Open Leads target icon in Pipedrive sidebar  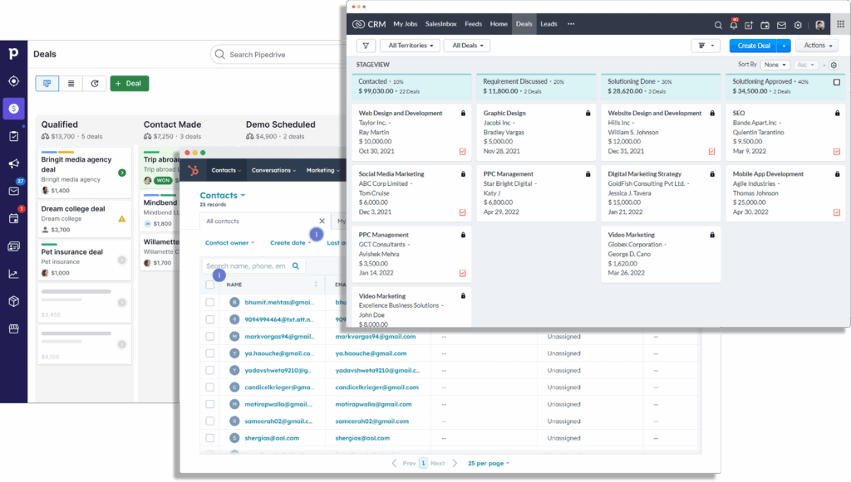(13, 81)
